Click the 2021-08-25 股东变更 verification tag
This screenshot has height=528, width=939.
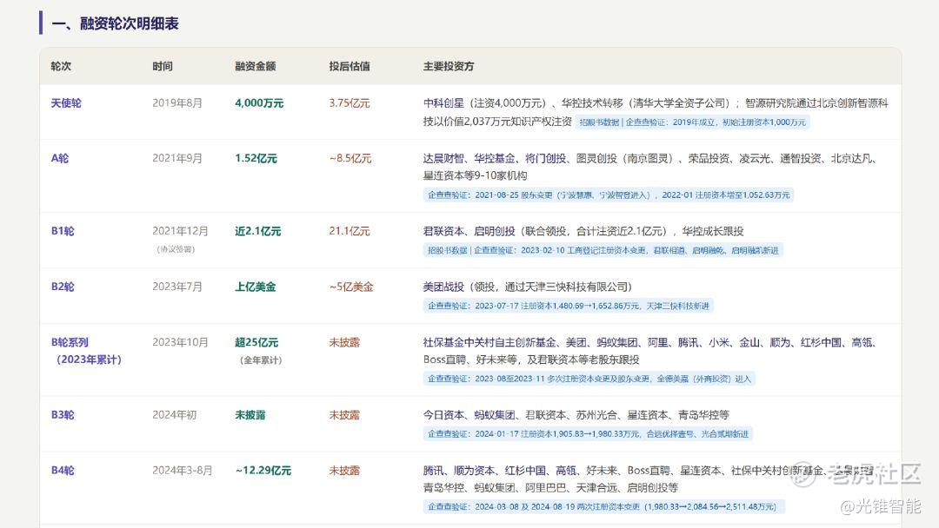pos(609,195)
